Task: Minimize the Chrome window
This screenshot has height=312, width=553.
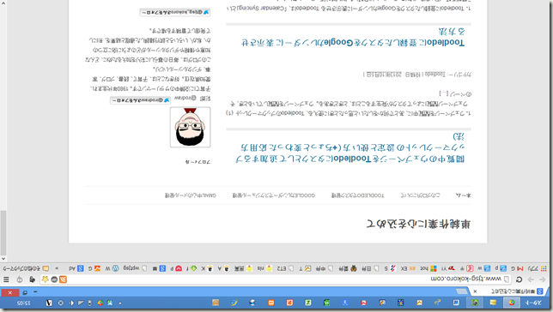Action: pos(35,292)
